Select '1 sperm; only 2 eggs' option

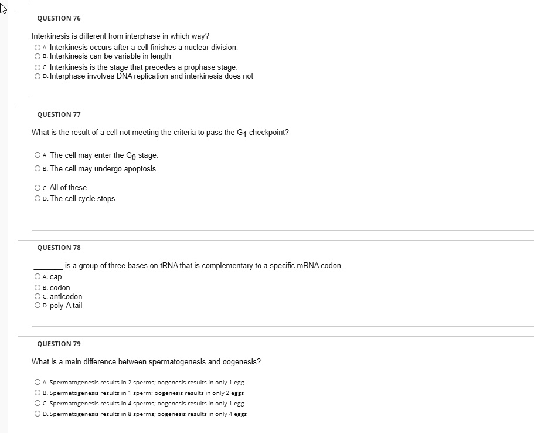click(38, 393)
